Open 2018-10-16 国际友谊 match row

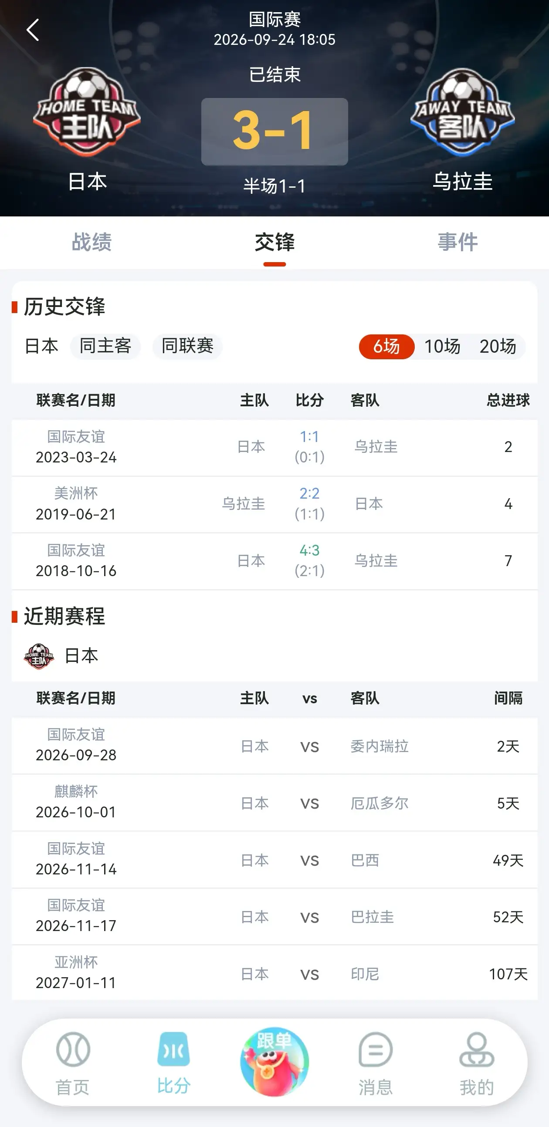[x=274, y=561]
